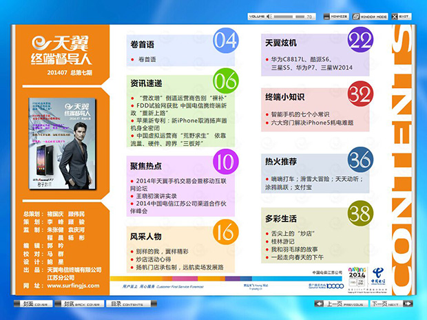Go to the 封面 Cover page
The image size is (427, 320).
[x=34, y=303]
